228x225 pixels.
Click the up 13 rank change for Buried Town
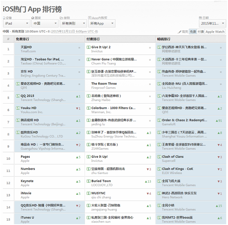point(148,181)
